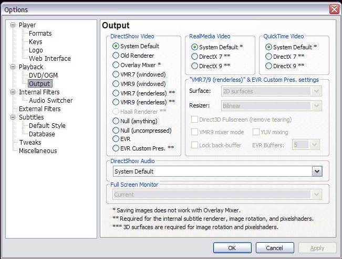Image resolution: width=342 pixels, height=259 pixels.
Task: Open the Database settings page
Action: (42, 134)
